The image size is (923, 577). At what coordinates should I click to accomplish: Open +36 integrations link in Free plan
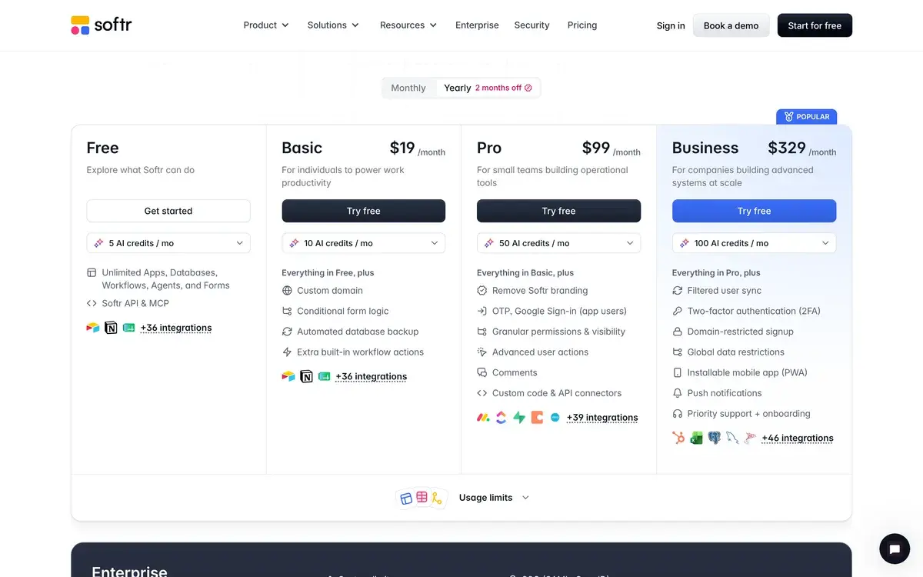point(176,328)
